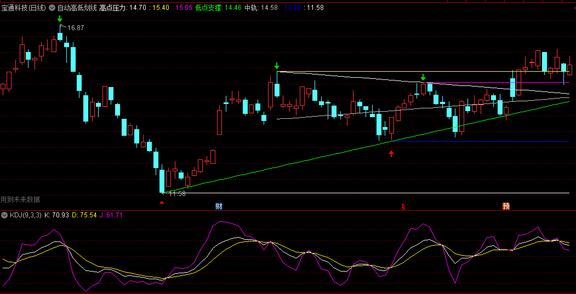Click the header value 11.58 after 13.20
This screenshot has width=576, height=294.
click(x=316, y=7)
